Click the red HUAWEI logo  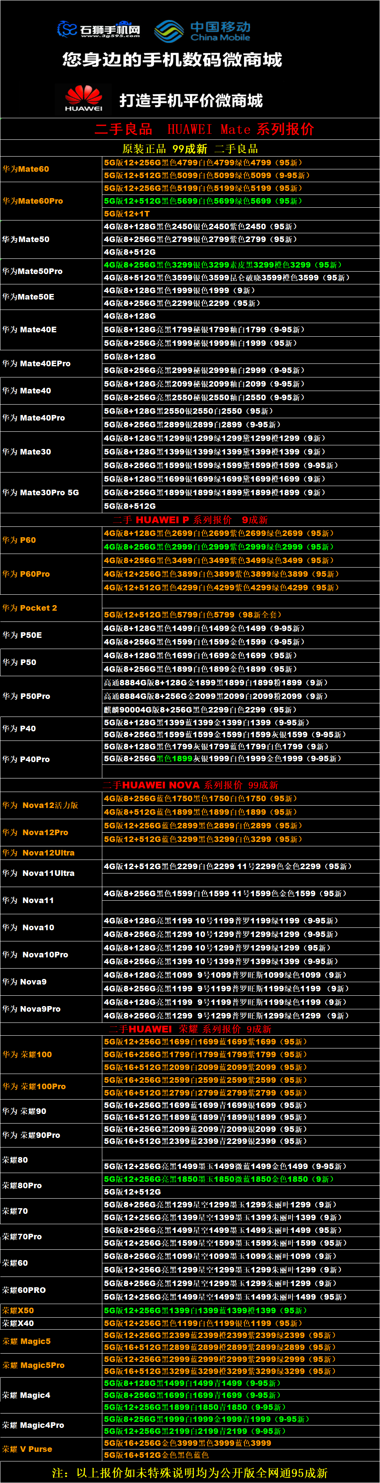point(84,98)
